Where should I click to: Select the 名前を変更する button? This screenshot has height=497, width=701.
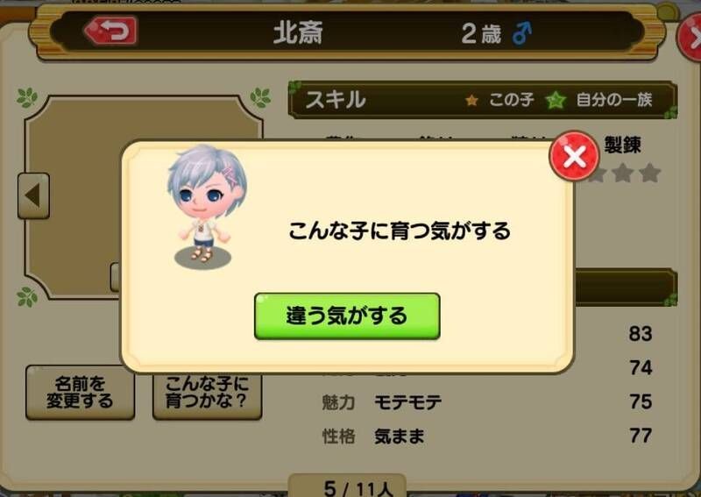tap(80, 393)
